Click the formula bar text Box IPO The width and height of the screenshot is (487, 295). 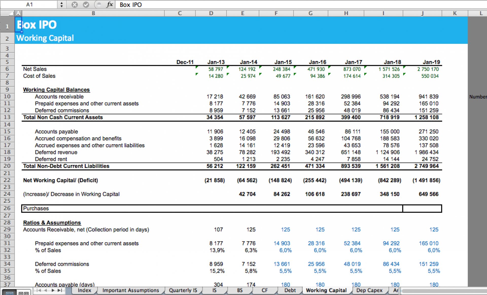(131, 5)
